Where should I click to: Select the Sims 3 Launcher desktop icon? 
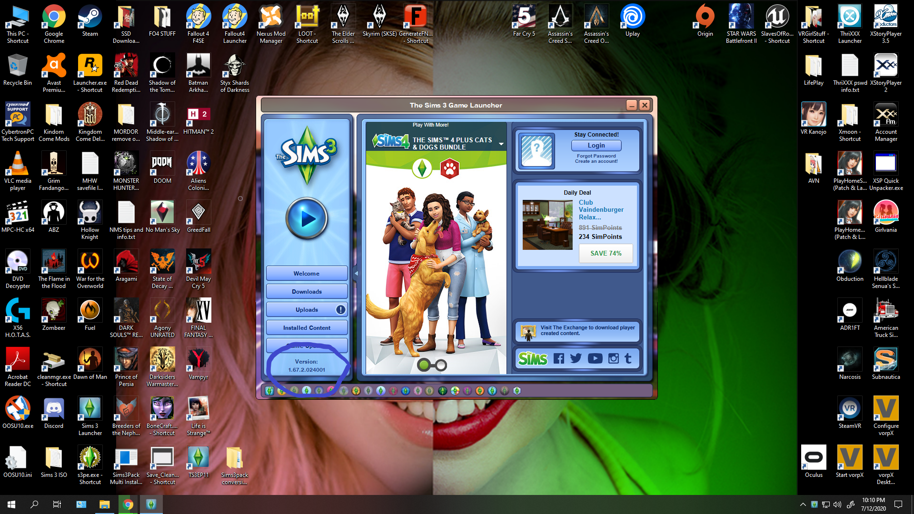[x=90, y=416]
